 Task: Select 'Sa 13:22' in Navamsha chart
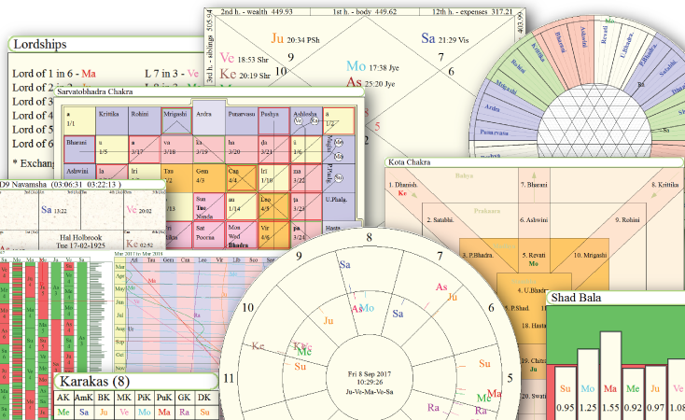click(x=54, y=210)
